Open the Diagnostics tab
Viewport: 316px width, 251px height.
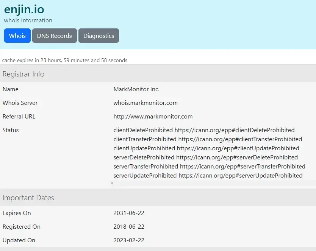click(99, 36)
